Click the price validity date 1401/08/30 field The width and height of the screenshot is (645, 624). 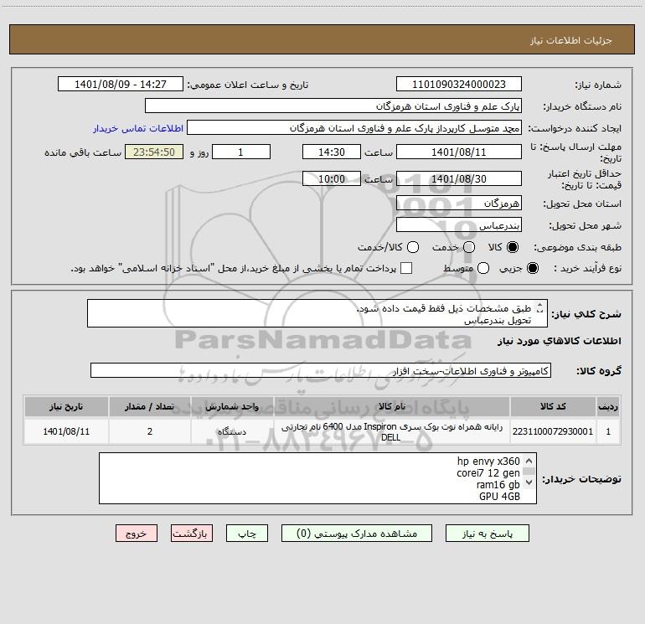pos(459,178)
